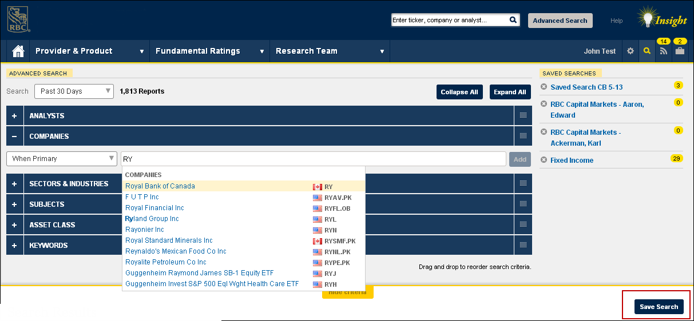Select Royalite Petroleum Co Inc suggestion
Viewport: 694px width, 321px height.
coord(244,262)
